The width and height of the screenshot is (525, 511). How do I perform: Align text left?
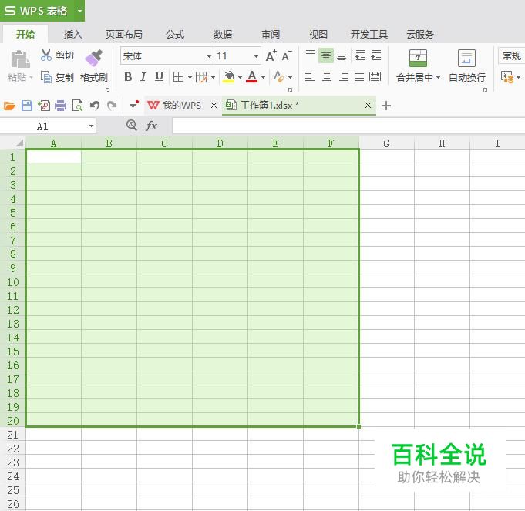pos(310,77)
